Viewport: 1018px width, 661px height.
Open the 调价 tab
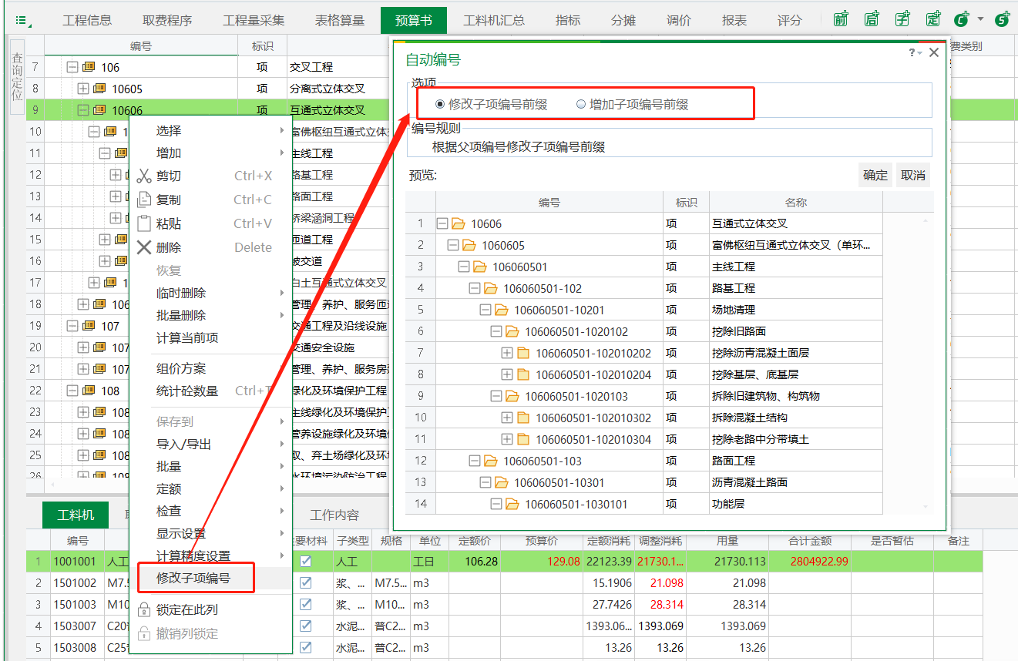679,20
